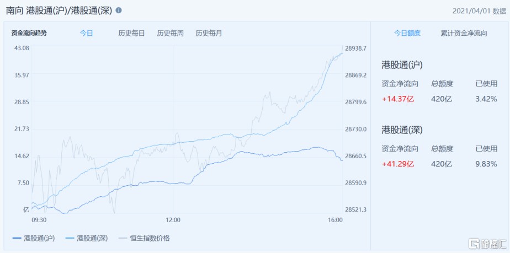Click the 资金流向趋势 heading

(29, 33)
